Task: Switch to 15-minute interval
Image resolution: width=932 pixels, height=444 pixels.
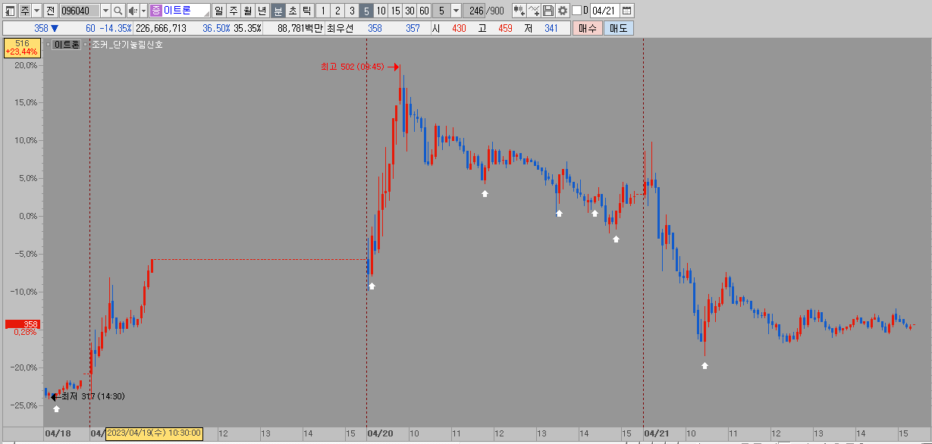Action: coord(395,11)
